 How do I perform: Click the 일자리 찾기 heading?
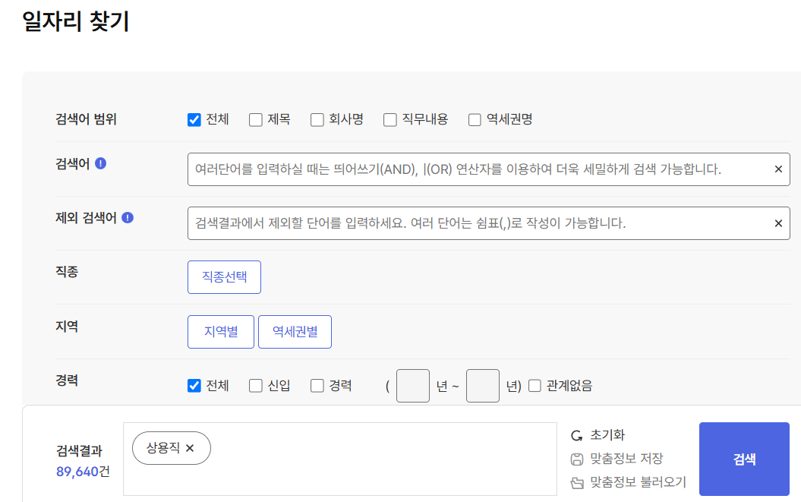point(75,21)
